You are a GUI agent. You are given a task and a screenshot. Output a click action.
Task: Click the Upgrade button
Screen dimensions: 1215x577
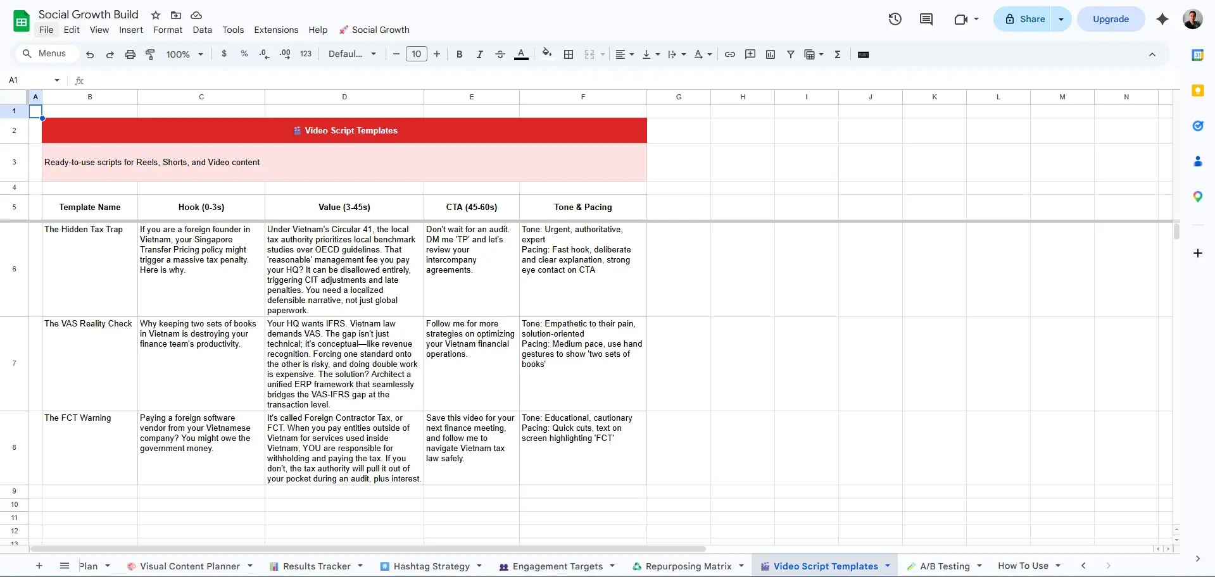coord(1111,19)
